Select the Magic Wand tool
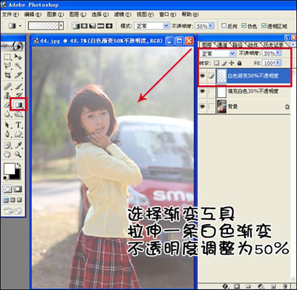Viewport: 297px width, 290px height. (x=18, y=65)
